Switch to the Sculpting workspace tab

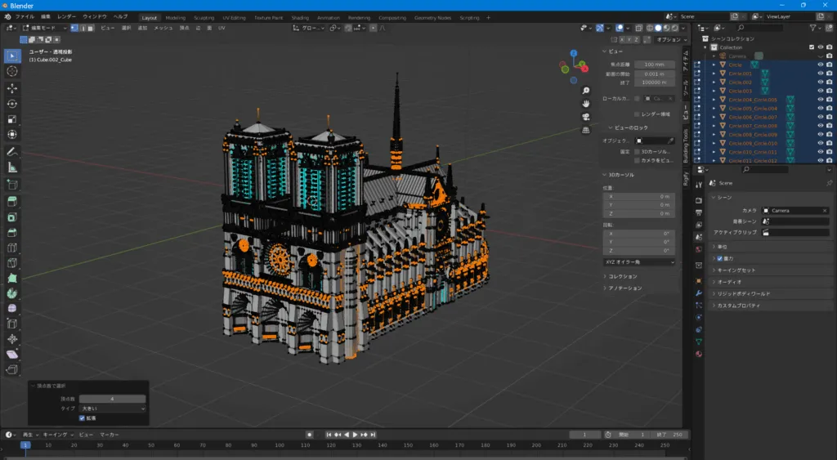(x=204, y=18)
